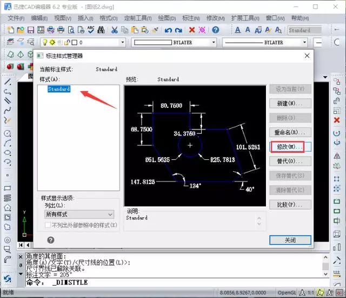This screenshot has height=298, width=346.
Task: Open the 格式(O) menu
Action: (x=109, y=18)
